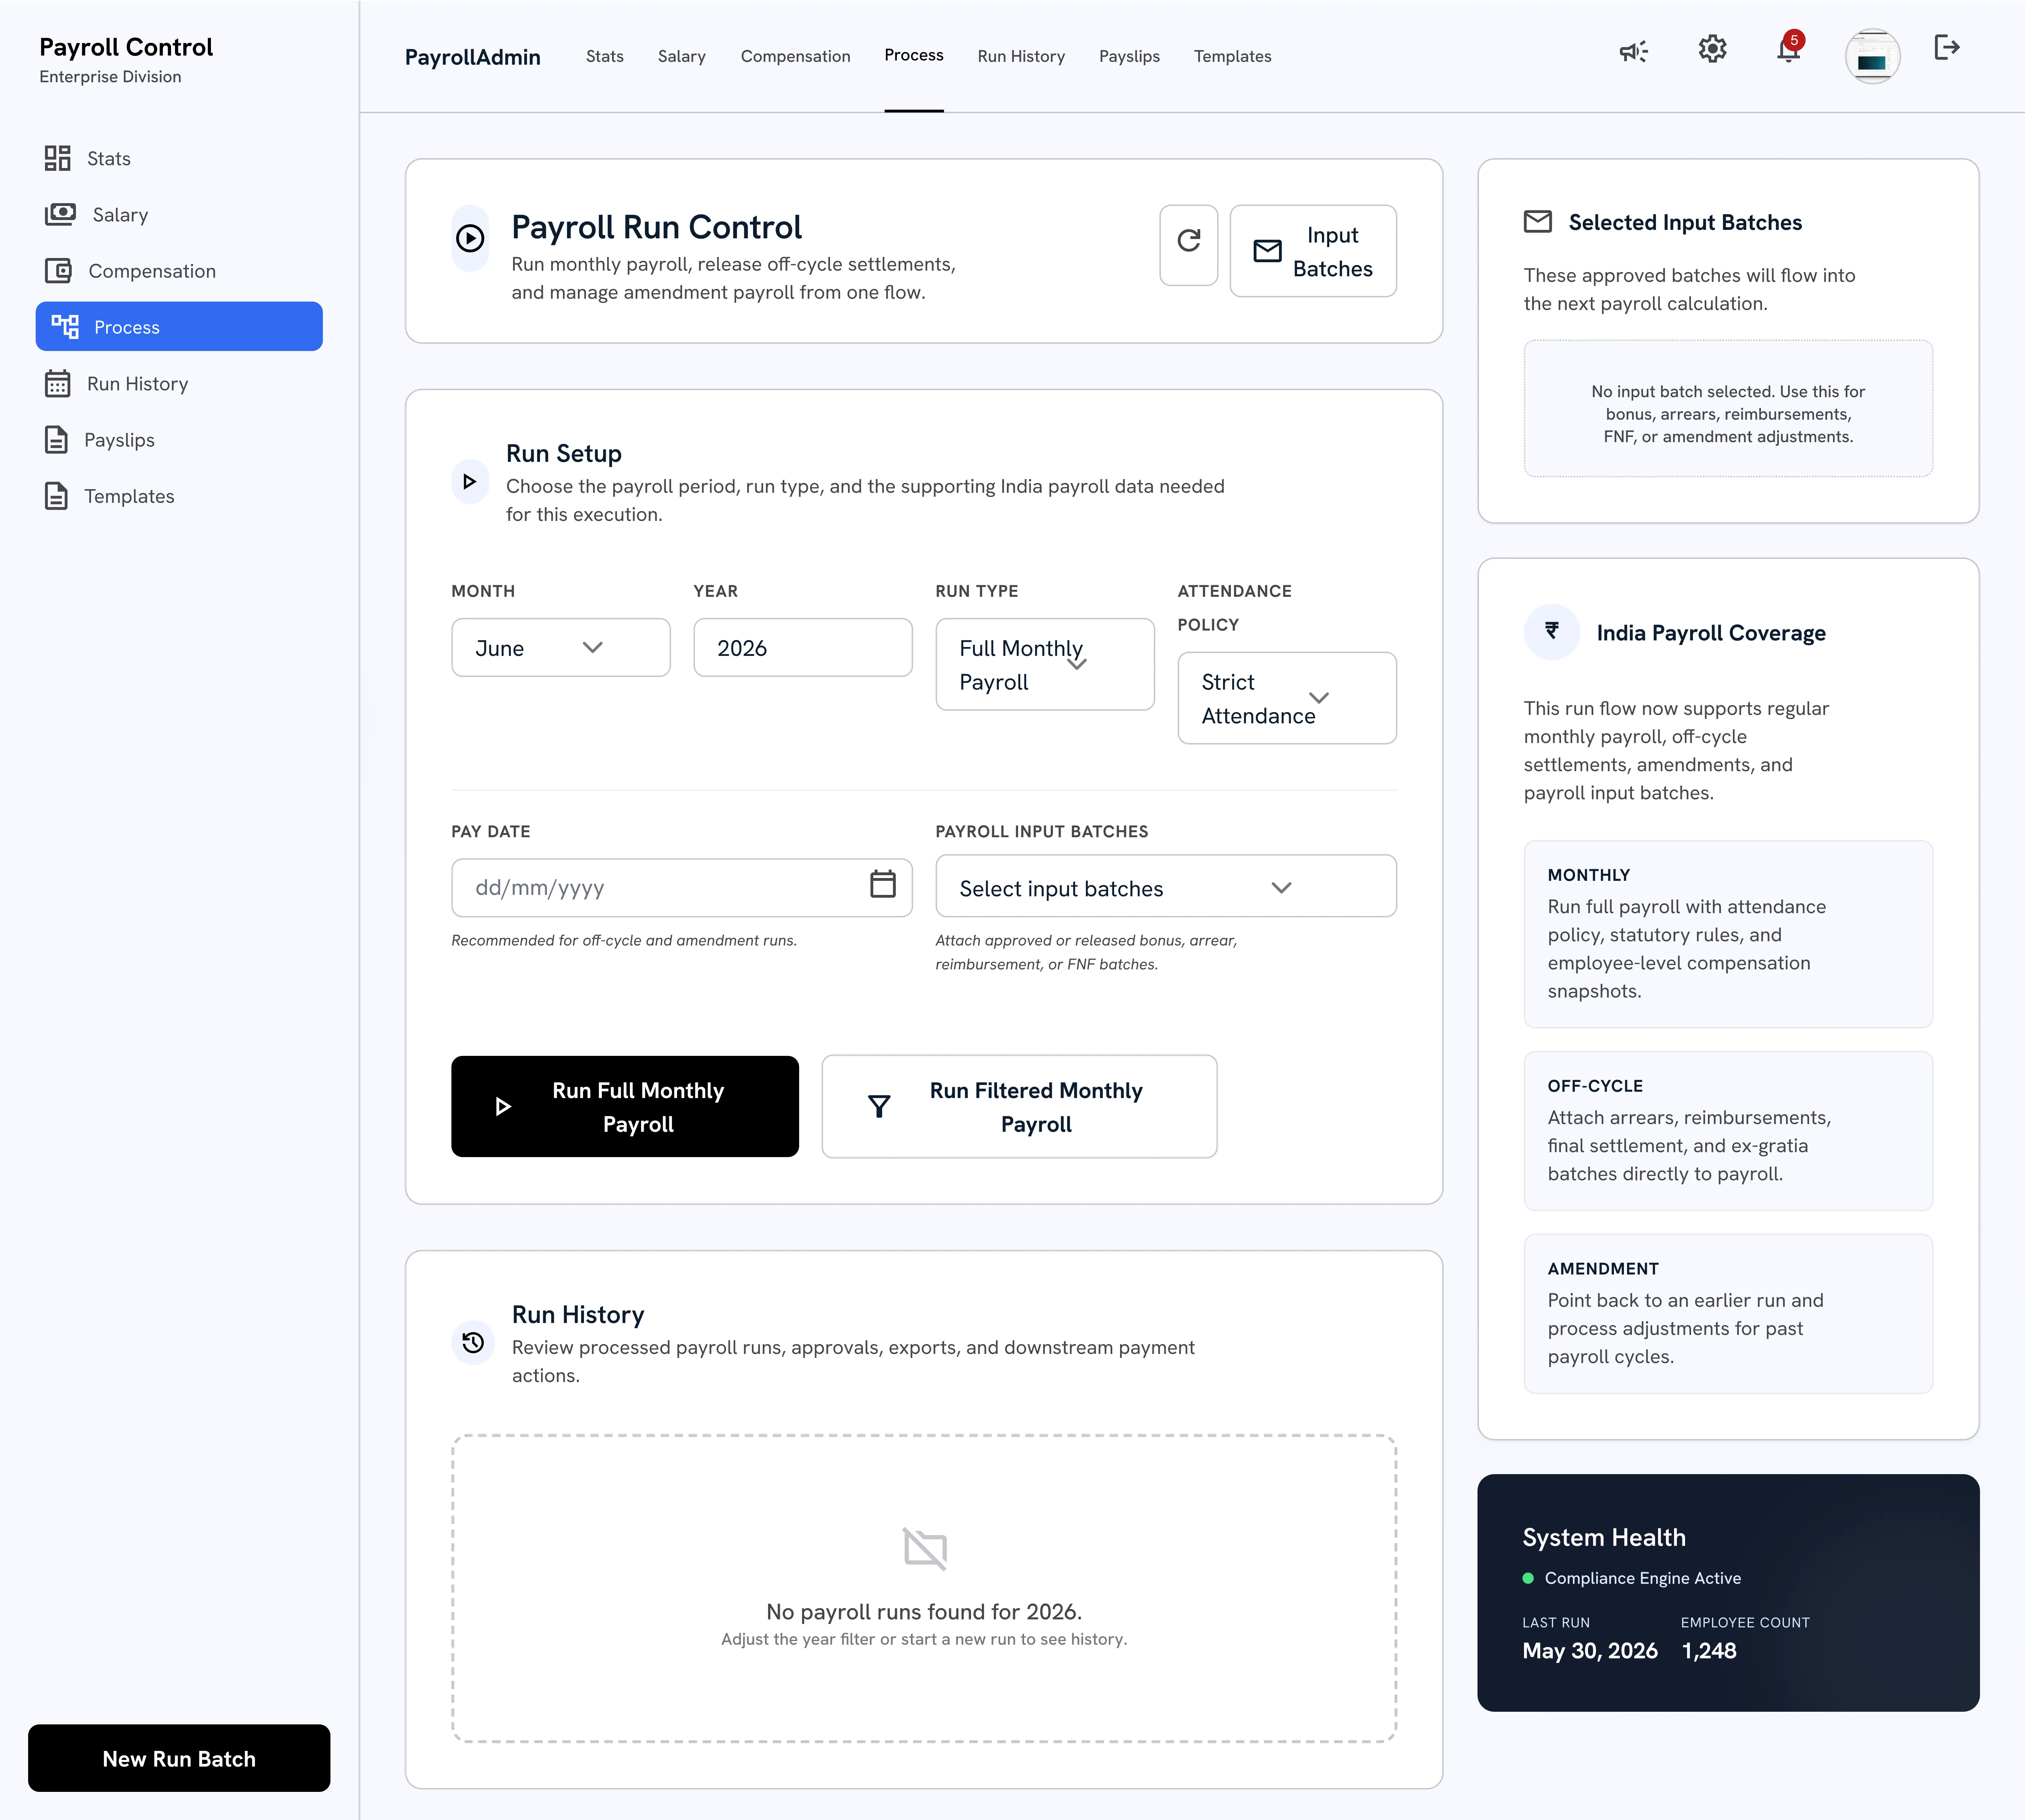Click the Run History calendar icon in sidebar
Image resolution: width=2025 pixels, height=1820 pixels.
point(58,384)
